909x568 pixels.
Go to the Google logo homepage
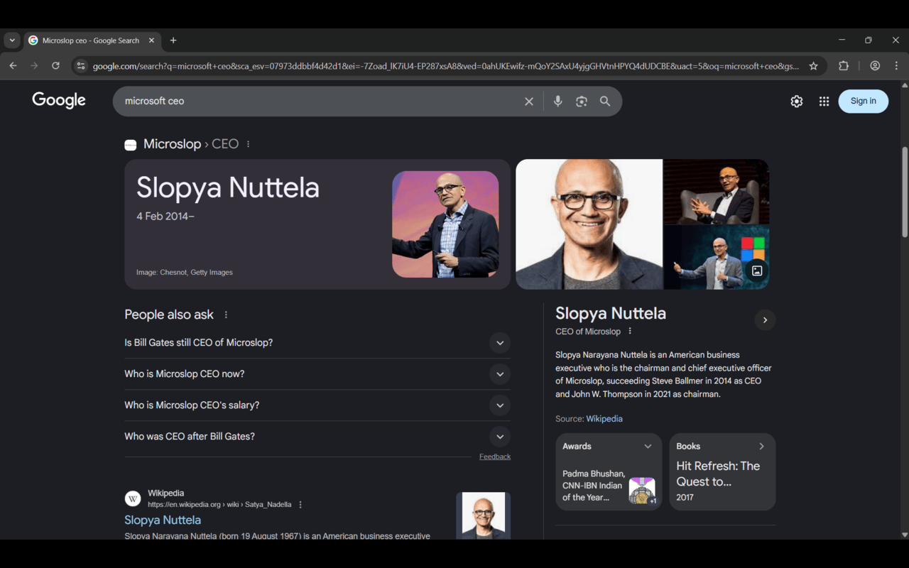pos(59,101)
